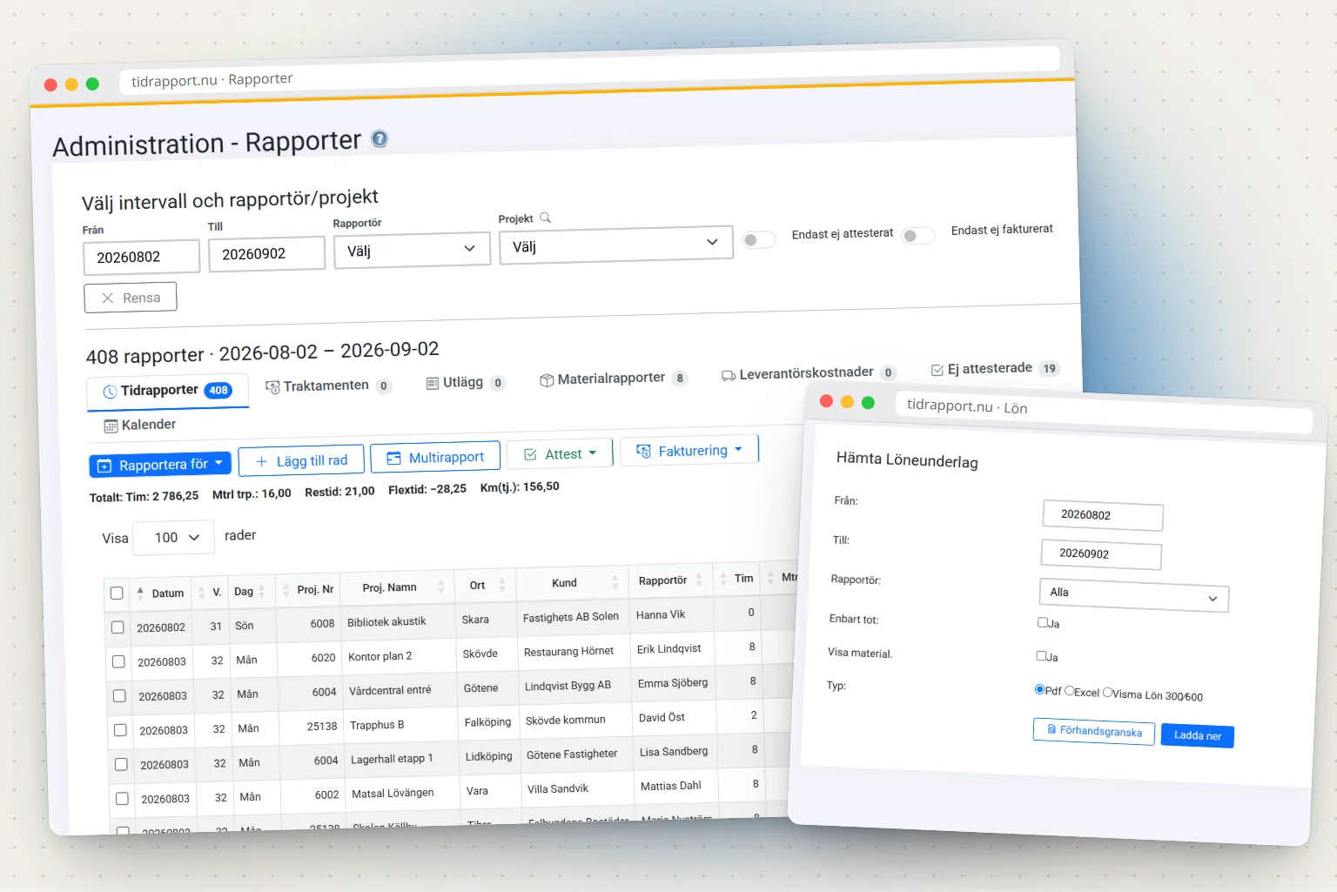Image resolution: width=1337 pixels, height=892 pixels.
Task: Click the Från field in Lön window
Action: [1103, 515]
